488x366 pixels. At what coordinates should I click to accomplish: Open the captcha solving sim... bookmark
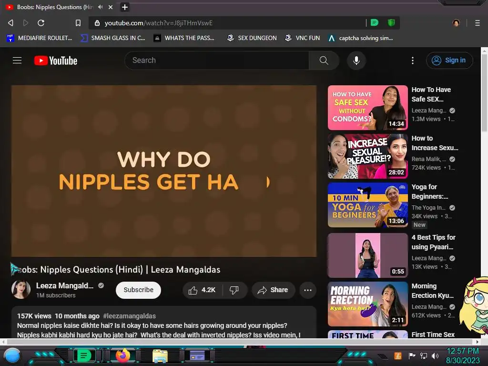[361, 38]
